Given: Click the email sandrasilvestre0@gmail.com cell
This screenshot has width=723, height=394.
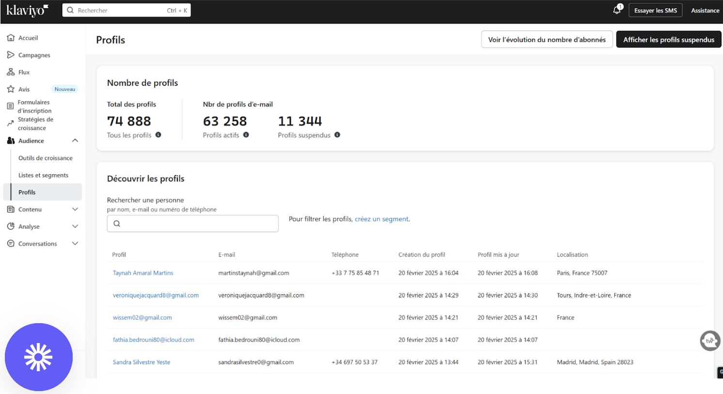Looking at the screenshot, I should point(256,362).
